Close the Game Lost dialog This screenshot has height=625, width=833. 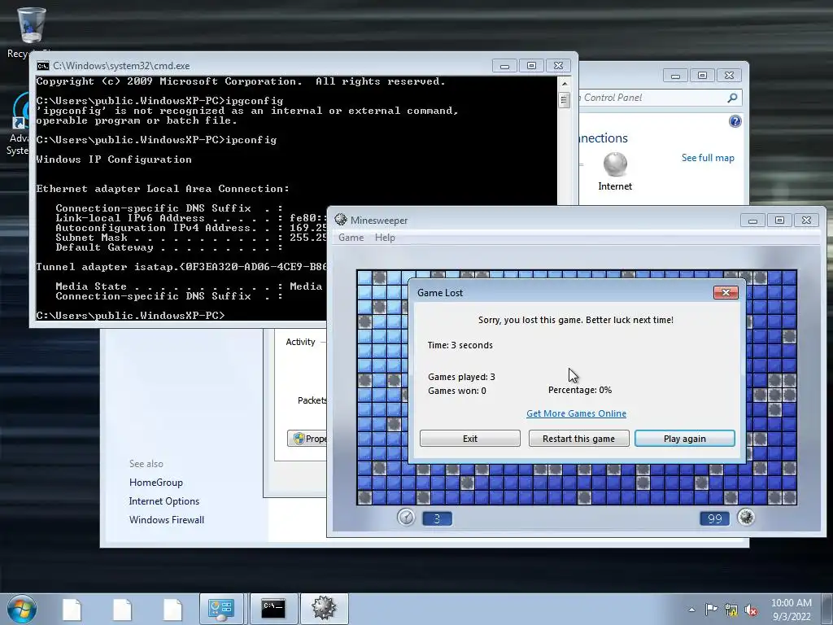tap(726, 292)
